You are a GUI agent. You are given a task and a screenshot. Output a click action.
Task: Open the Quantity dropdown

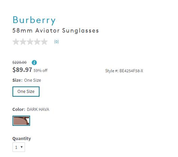19,147
